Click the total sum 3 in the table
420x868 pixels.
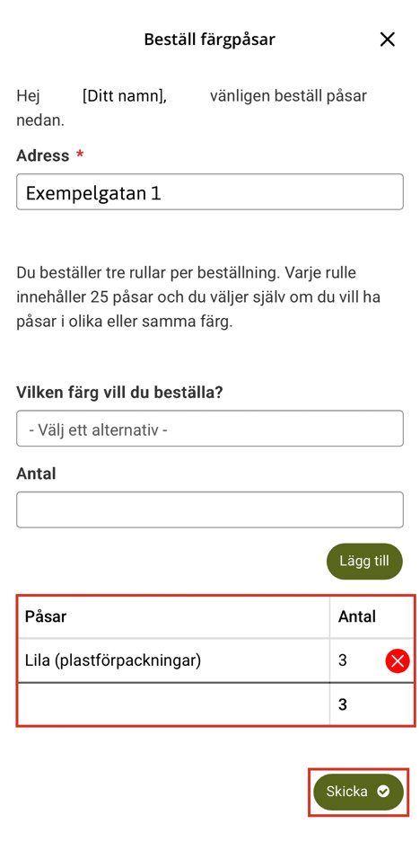pos(343,704)
